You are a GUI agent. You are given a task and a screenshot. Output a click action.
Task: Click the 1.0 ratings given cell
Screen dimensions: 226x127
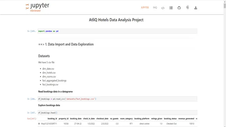[161, 124]
